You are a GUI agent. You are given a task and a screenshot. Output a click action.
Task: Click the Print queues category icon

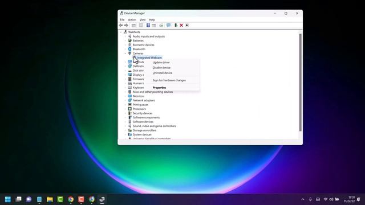point(130,105)
